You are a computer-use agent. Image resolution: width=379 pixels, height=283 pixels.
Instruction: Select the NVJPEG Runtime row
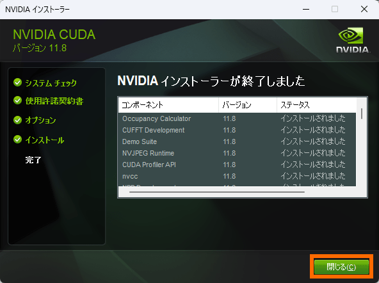click(237, 153)
